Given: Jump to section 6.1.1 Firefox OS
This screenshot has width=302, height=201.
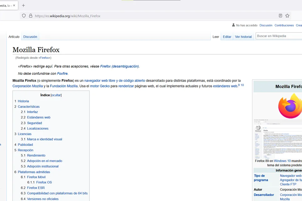Looking at the screenshot, I should click(x=44, y=182).
